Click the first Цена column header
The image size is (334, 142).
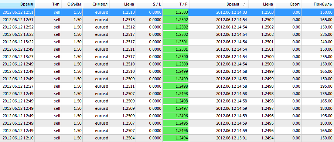pos(123,4)
